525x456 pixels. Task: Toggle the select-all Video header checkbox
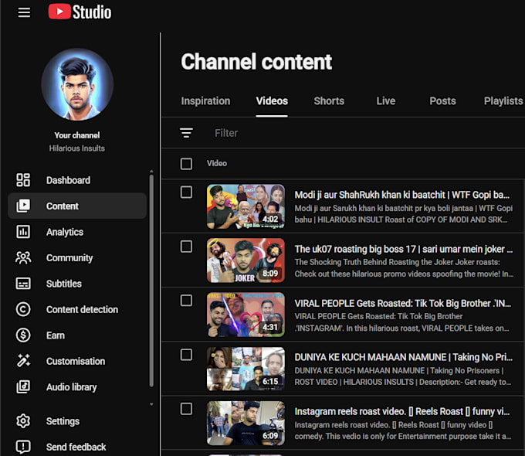(186, 164)
